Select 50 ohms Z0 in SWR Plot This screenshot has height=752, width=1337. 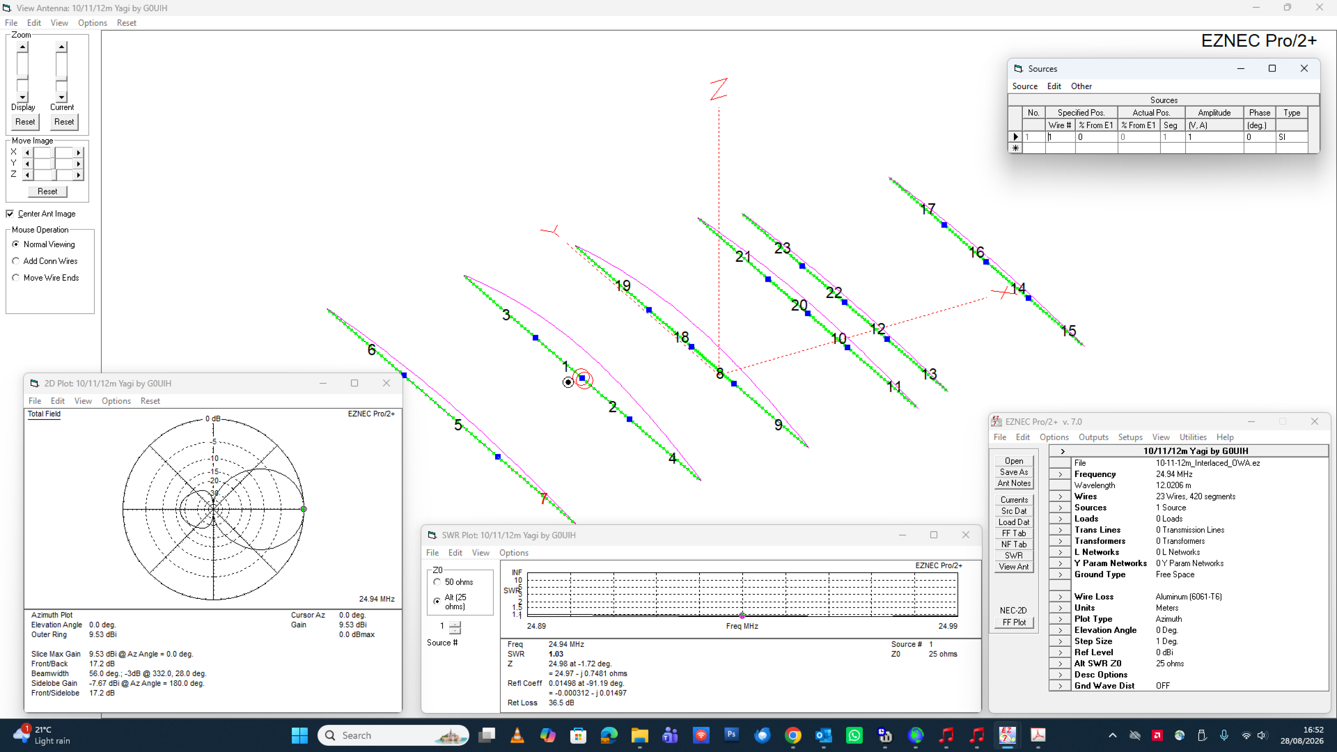coord(437,582)
